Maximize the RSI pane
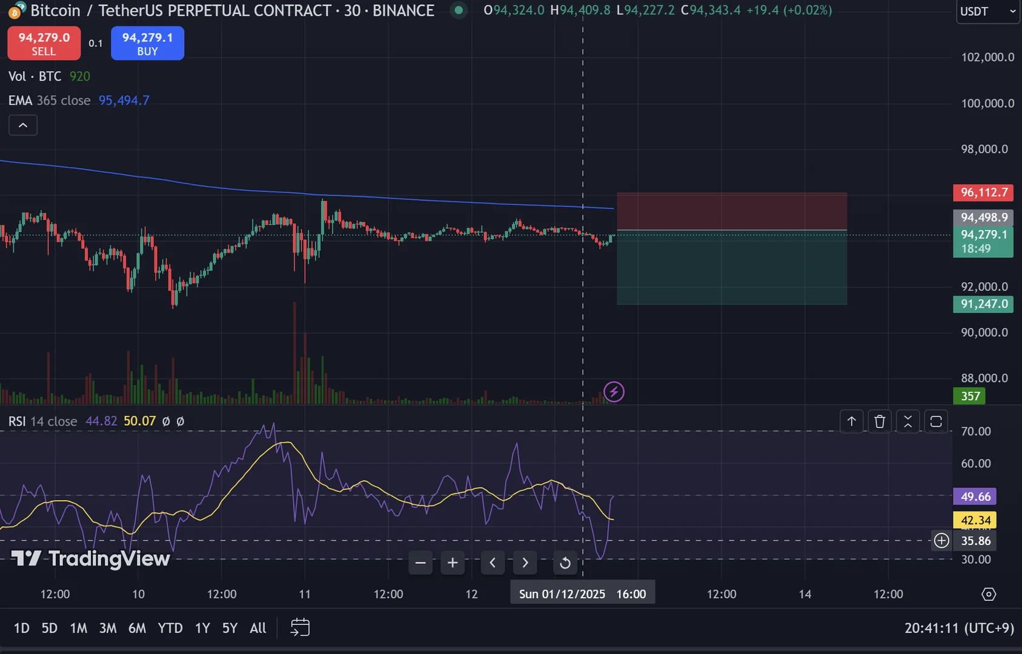The image size is (1022, 654). [x=936, y=421]
